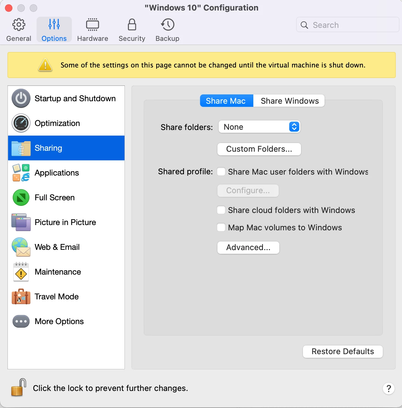Select More Options label in sidebar

click(59, 321)
